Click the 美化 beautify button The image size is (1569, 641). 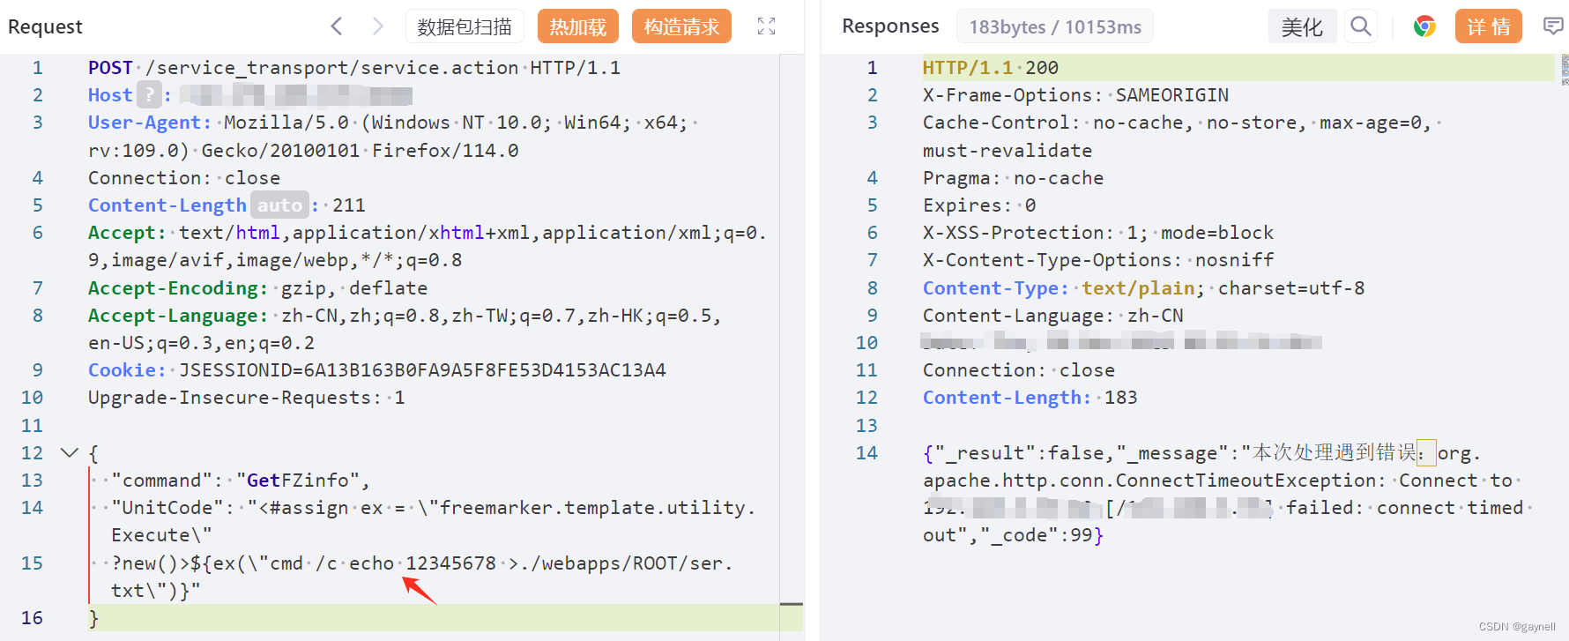[1302, 26]
